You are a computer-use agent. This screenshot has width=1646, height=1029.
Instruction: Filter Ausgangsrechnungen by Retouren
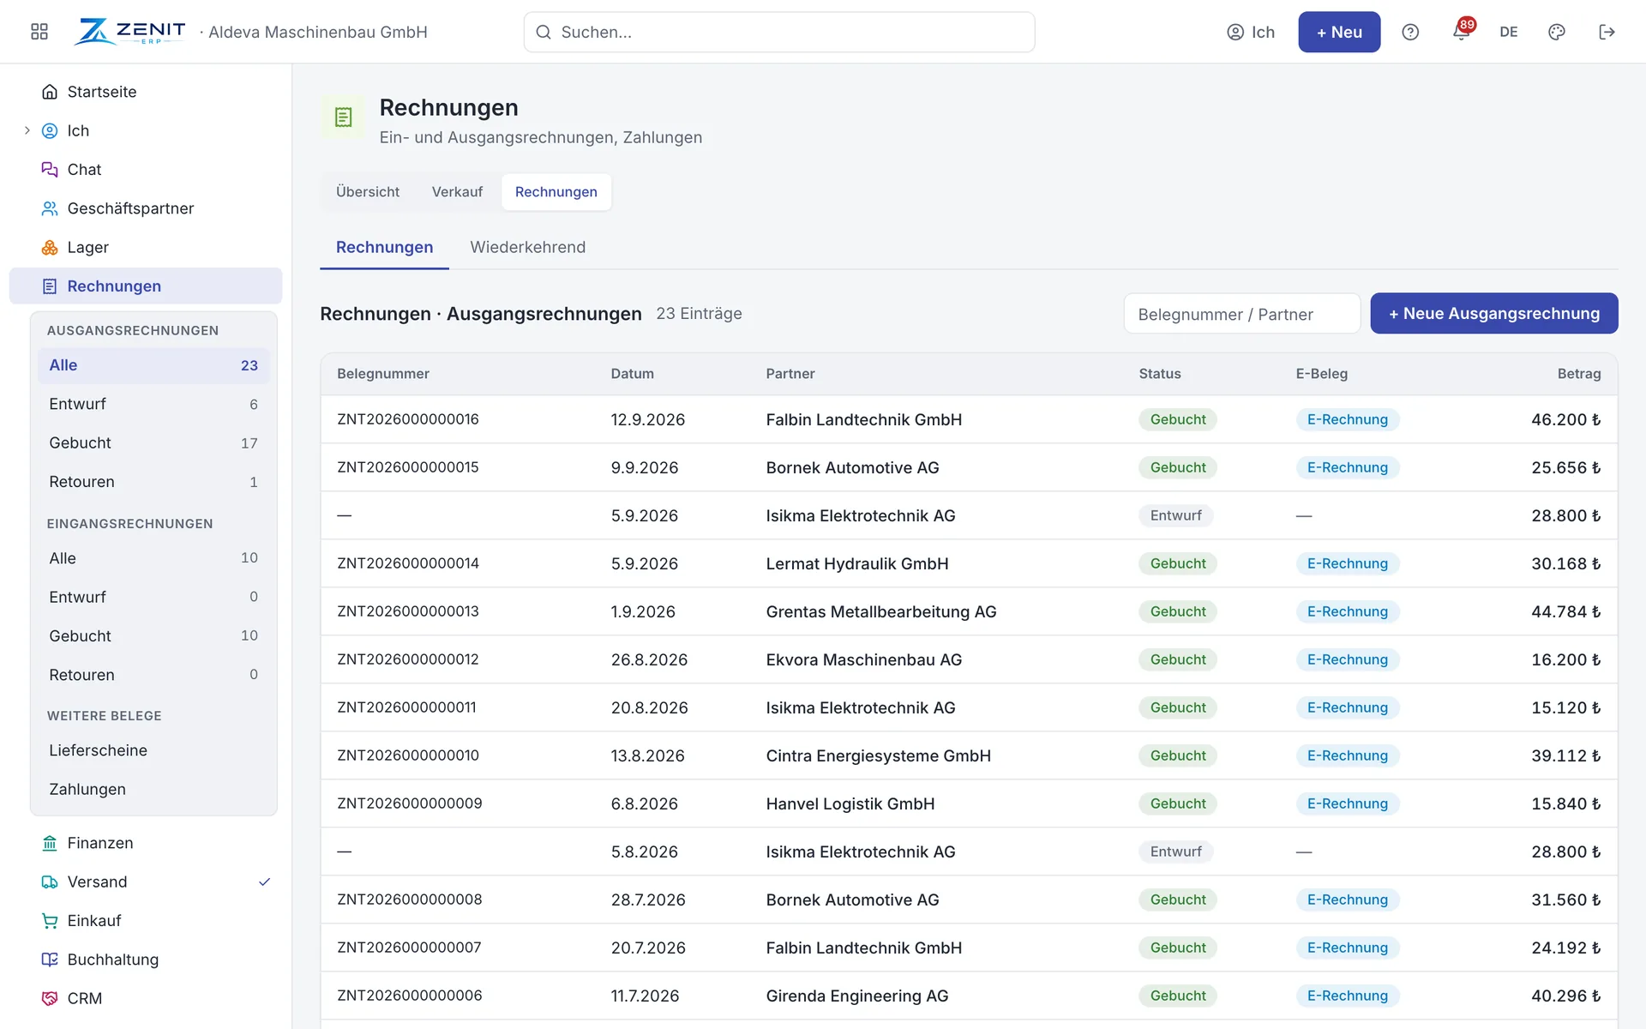(153, 482)
